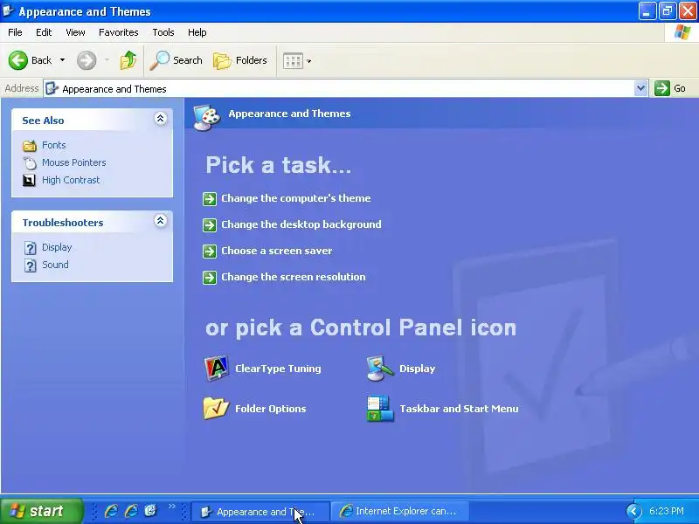Select Change the computer's theme task

coord(296,198)
